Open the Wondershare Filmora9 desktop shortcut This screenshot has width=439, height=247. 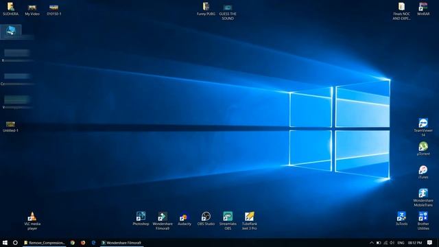point(163,221)
